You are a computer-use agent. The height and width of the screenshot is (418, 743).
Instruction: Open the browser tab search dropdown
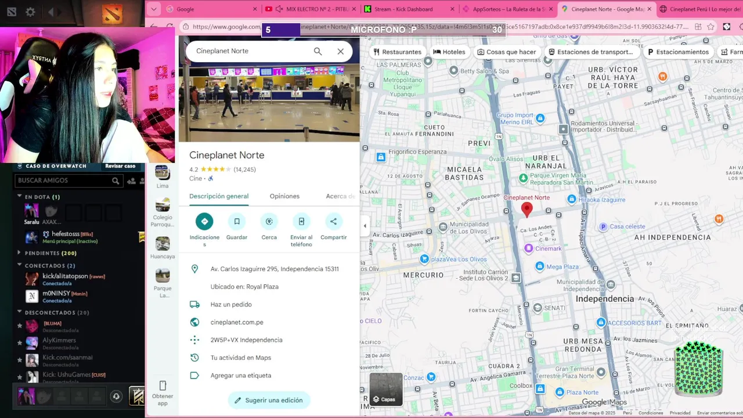153,9
